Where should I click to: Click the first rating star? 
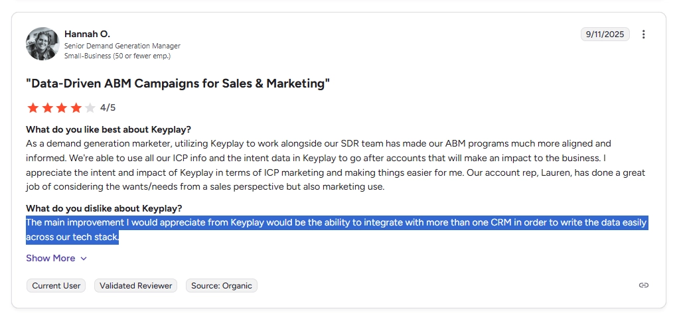pos(32,107)
